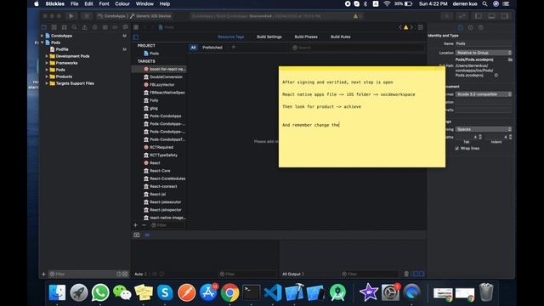Increment the Tab width stepper

point(480,136)
